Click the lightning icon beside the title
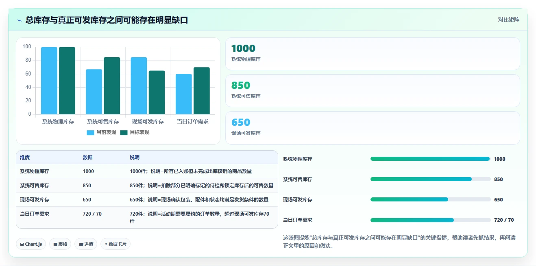Screen dimensions: 536x266 [19, 20]
